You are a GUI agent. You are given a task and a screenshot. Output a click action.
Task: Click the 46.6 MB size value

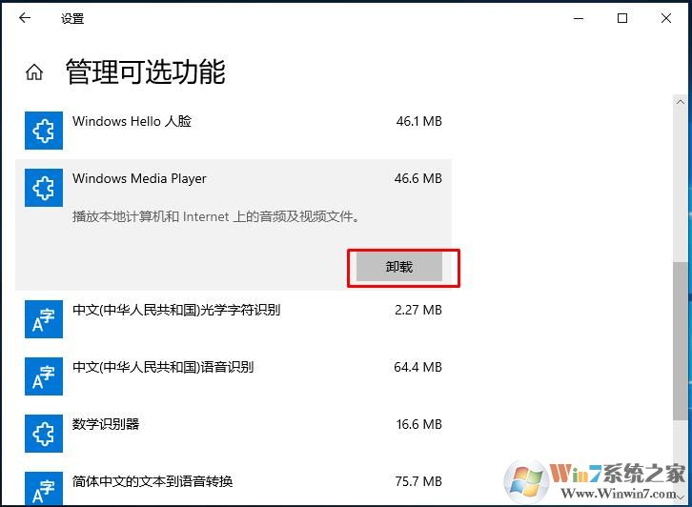(417, 178)
